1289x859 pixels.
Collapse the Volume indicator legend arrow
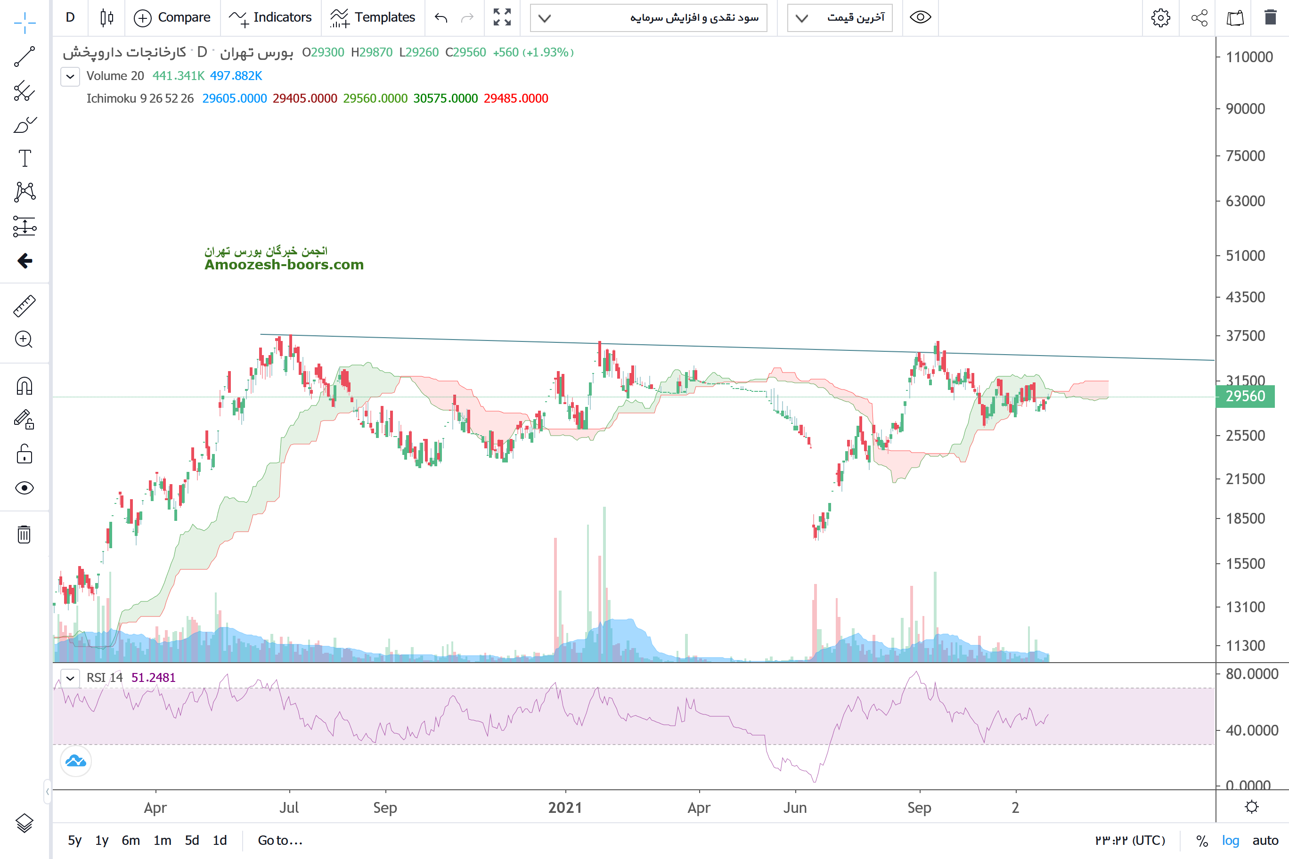point(70,76)
